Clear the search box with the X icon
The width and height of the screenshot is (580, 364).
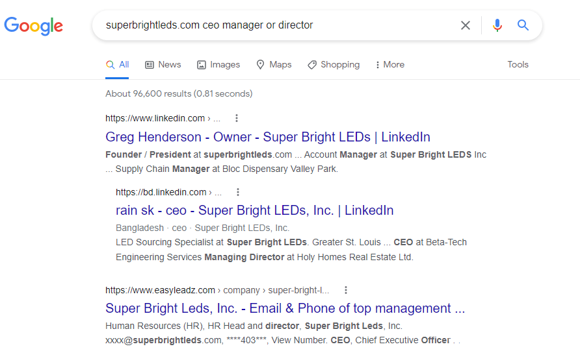(x=466, y=25)
